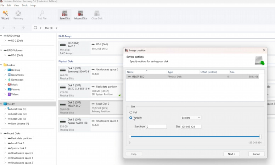Image resolution: width=275 pixels, height=165 pixels.
Task: Select New Volume (F:) in tree
Action: 20,124
